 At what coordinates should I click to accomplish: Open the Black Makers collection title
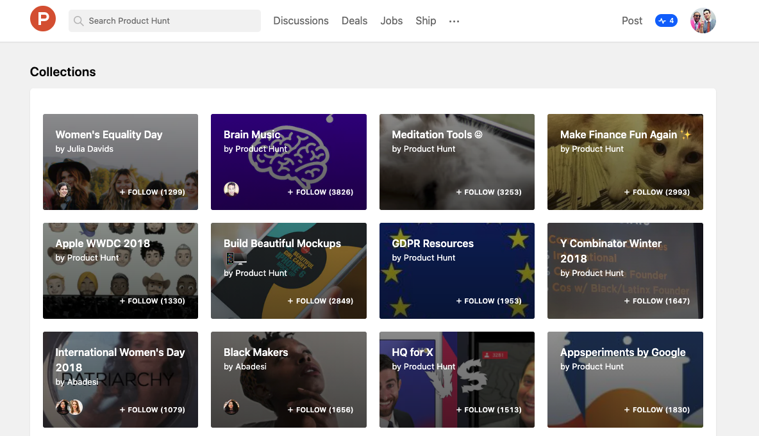coord(256,352)
